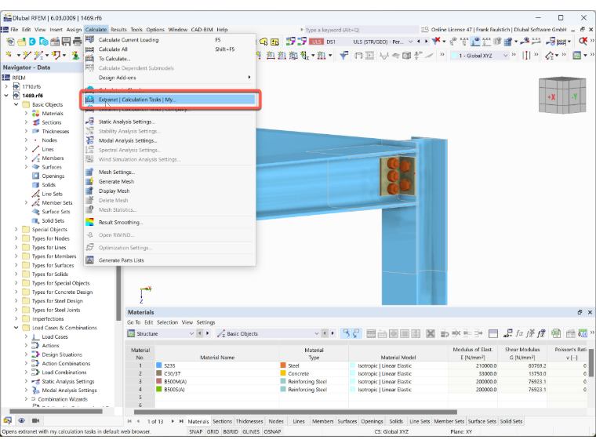
Task: Click the New Model toolbar icon
Action: [x=10, y=42]
